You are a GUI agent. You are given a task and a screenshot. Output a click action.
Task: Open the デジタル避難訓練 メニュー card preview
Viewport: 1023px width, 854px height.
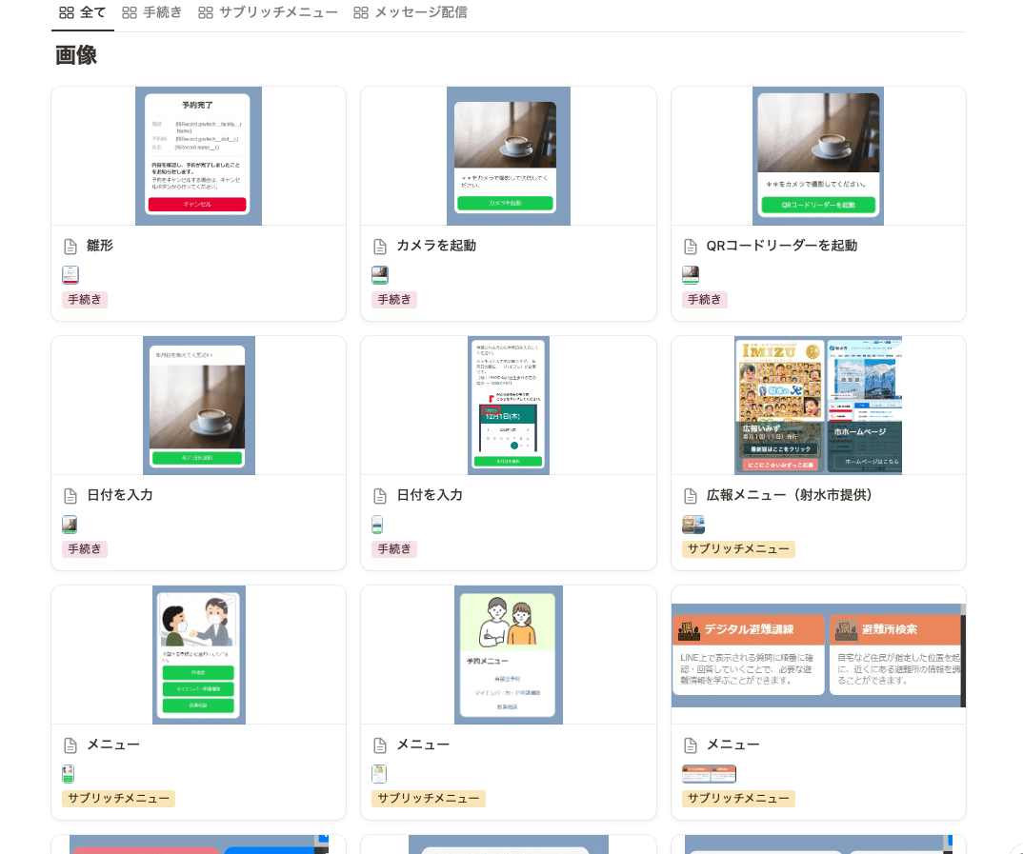(818, 655)
